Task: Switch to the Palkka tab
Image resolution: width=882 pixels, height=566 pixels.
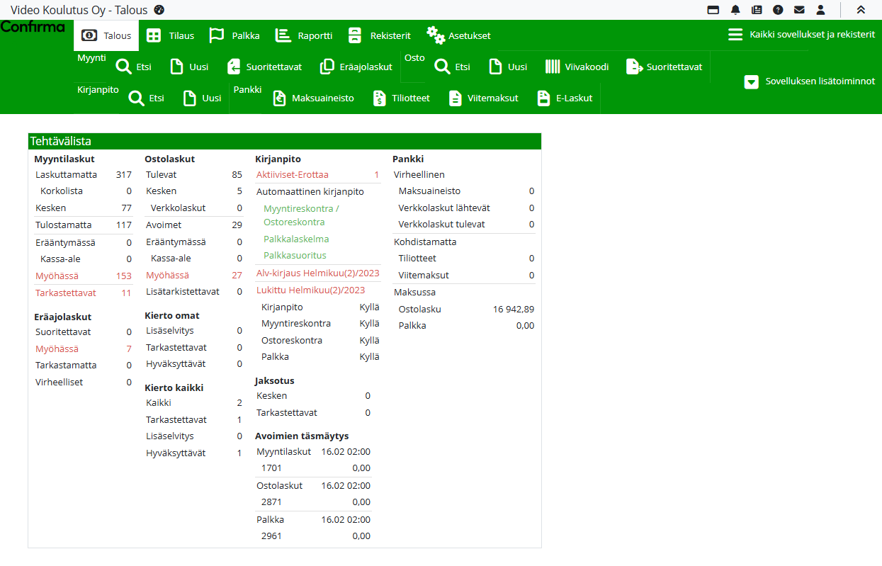Action: click(x=234, y=35)
